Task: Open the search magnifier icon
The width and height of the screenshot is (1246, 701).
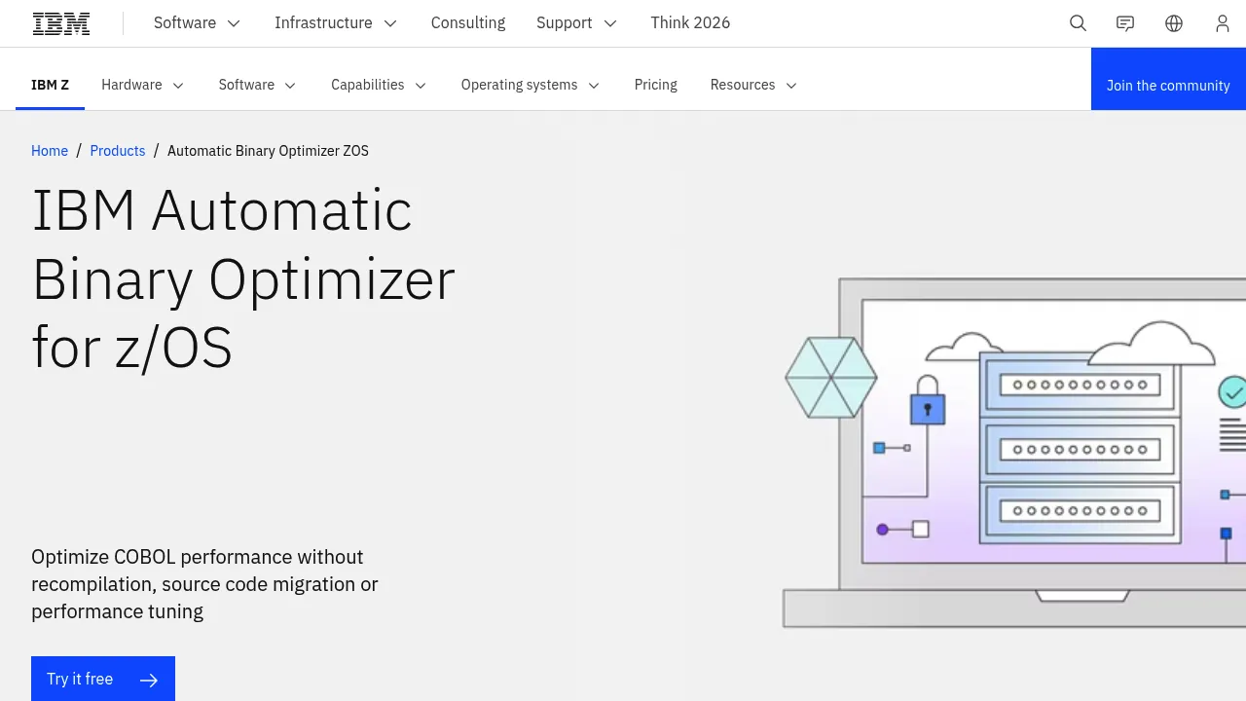Action: (x=1078, y=23)
